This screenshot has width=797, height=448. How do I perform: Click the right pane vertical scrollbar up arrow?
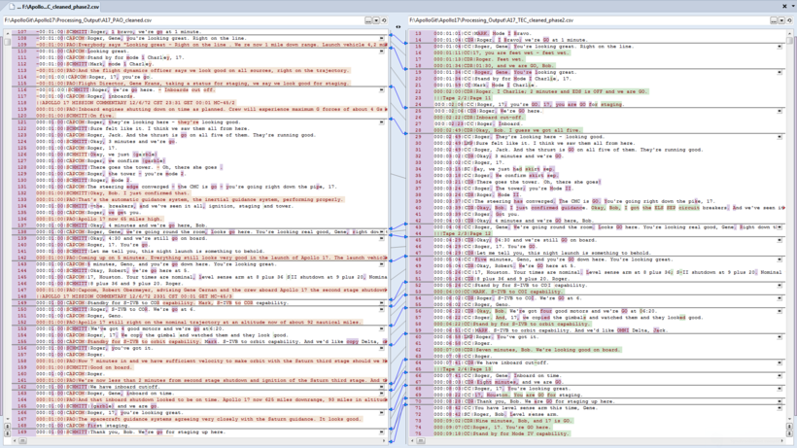(x=789, y=33)
